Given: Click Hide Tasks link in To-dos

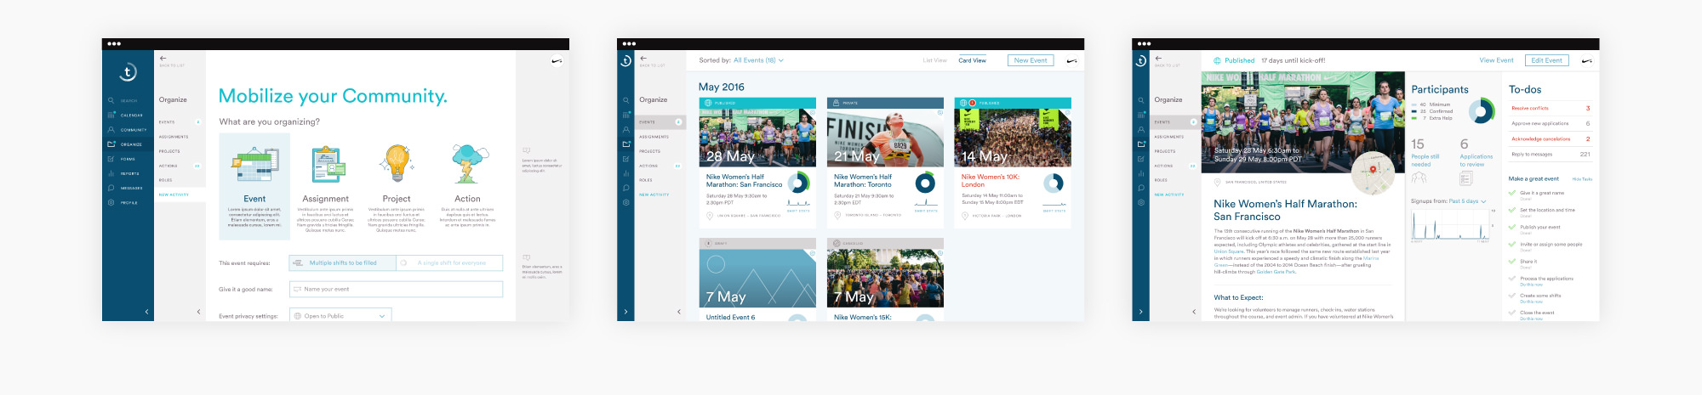Looking at the screenshot, I should point(1582,179).
